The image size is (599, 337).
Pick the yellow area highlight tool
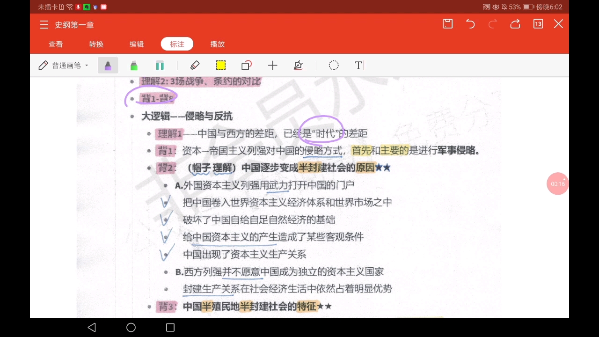[x=221, y=66]
